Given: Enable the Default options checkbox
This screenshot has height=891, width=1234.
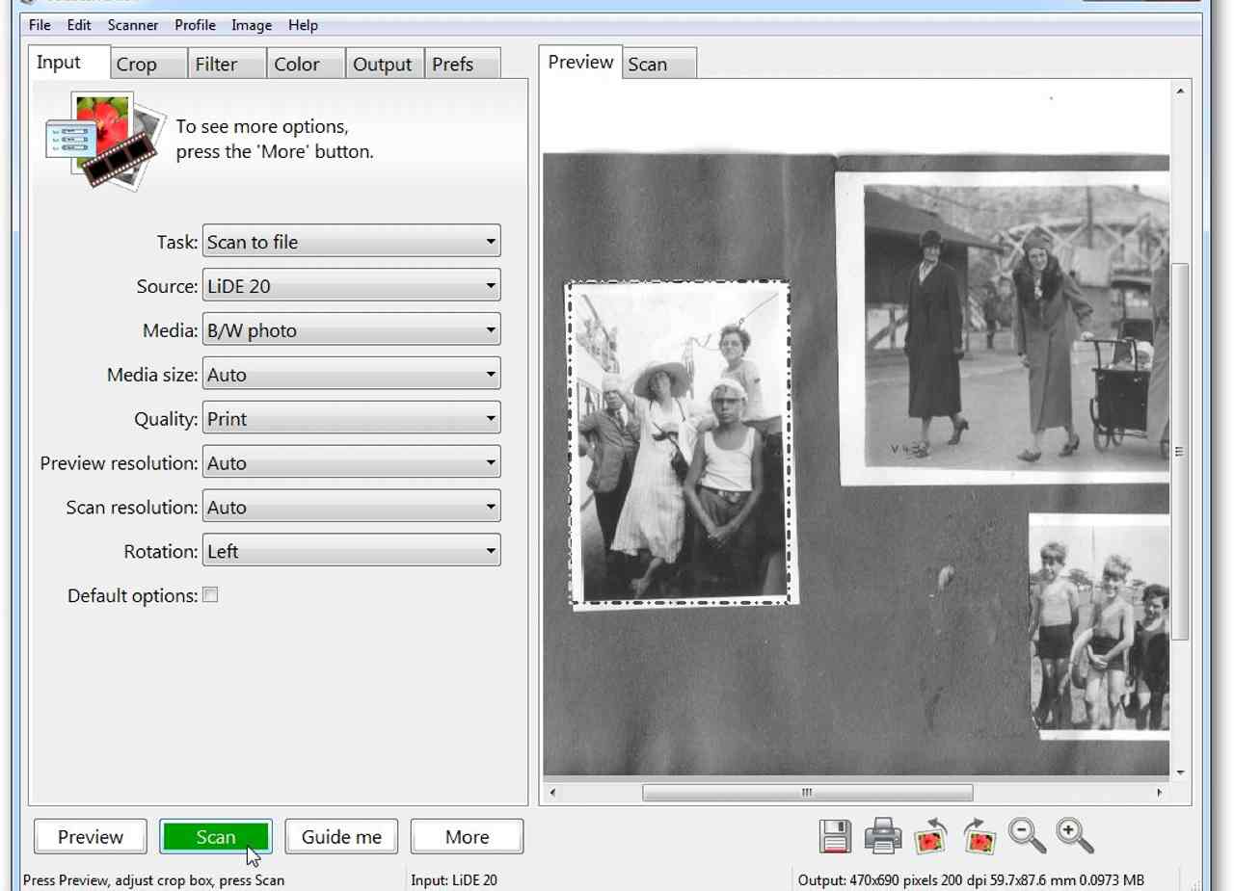Looking at the screenshot, I should (210, 595).
